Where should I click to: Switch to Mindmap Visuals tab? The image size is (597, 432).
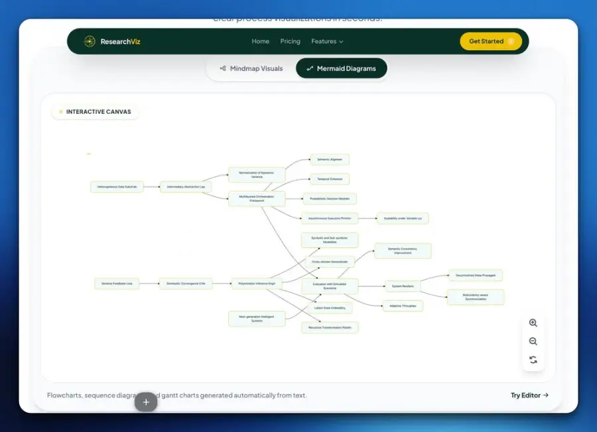pyautogui.click(x=251, y=68)
